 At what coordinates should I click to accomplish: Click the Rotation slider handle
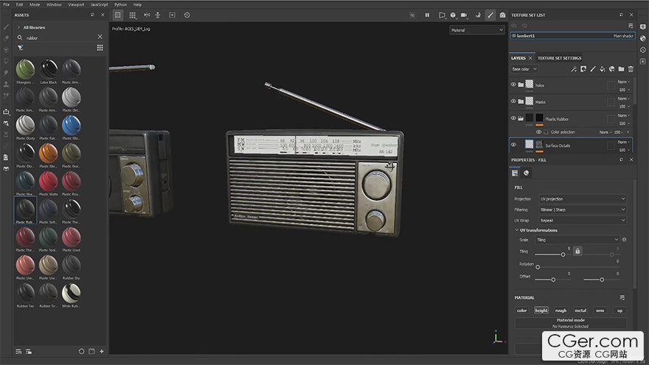[538, 267]
